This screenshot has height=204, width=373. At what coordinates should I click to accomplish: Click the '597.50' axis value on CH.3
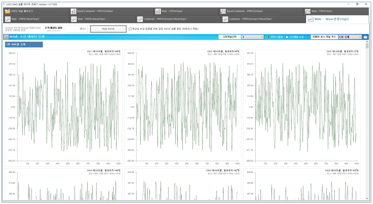pos(250,53)
